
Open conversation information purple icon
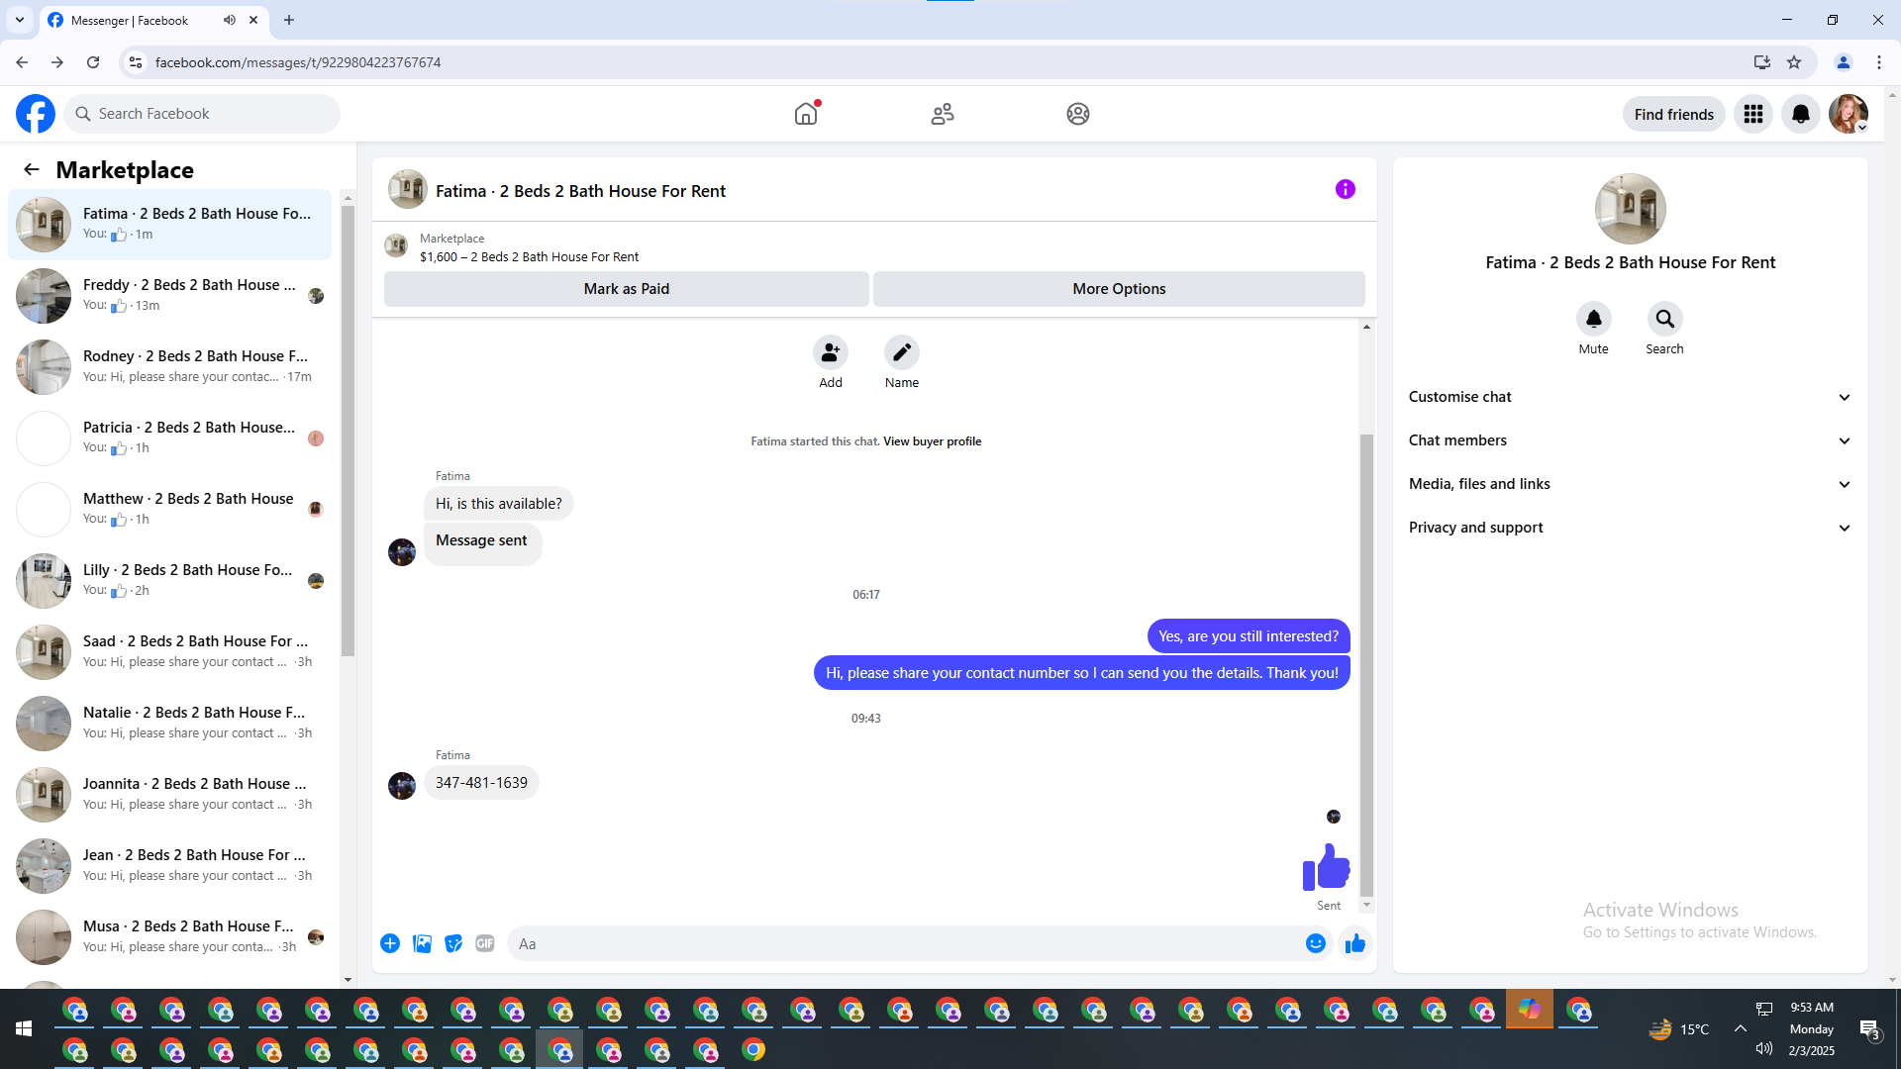1345,189
